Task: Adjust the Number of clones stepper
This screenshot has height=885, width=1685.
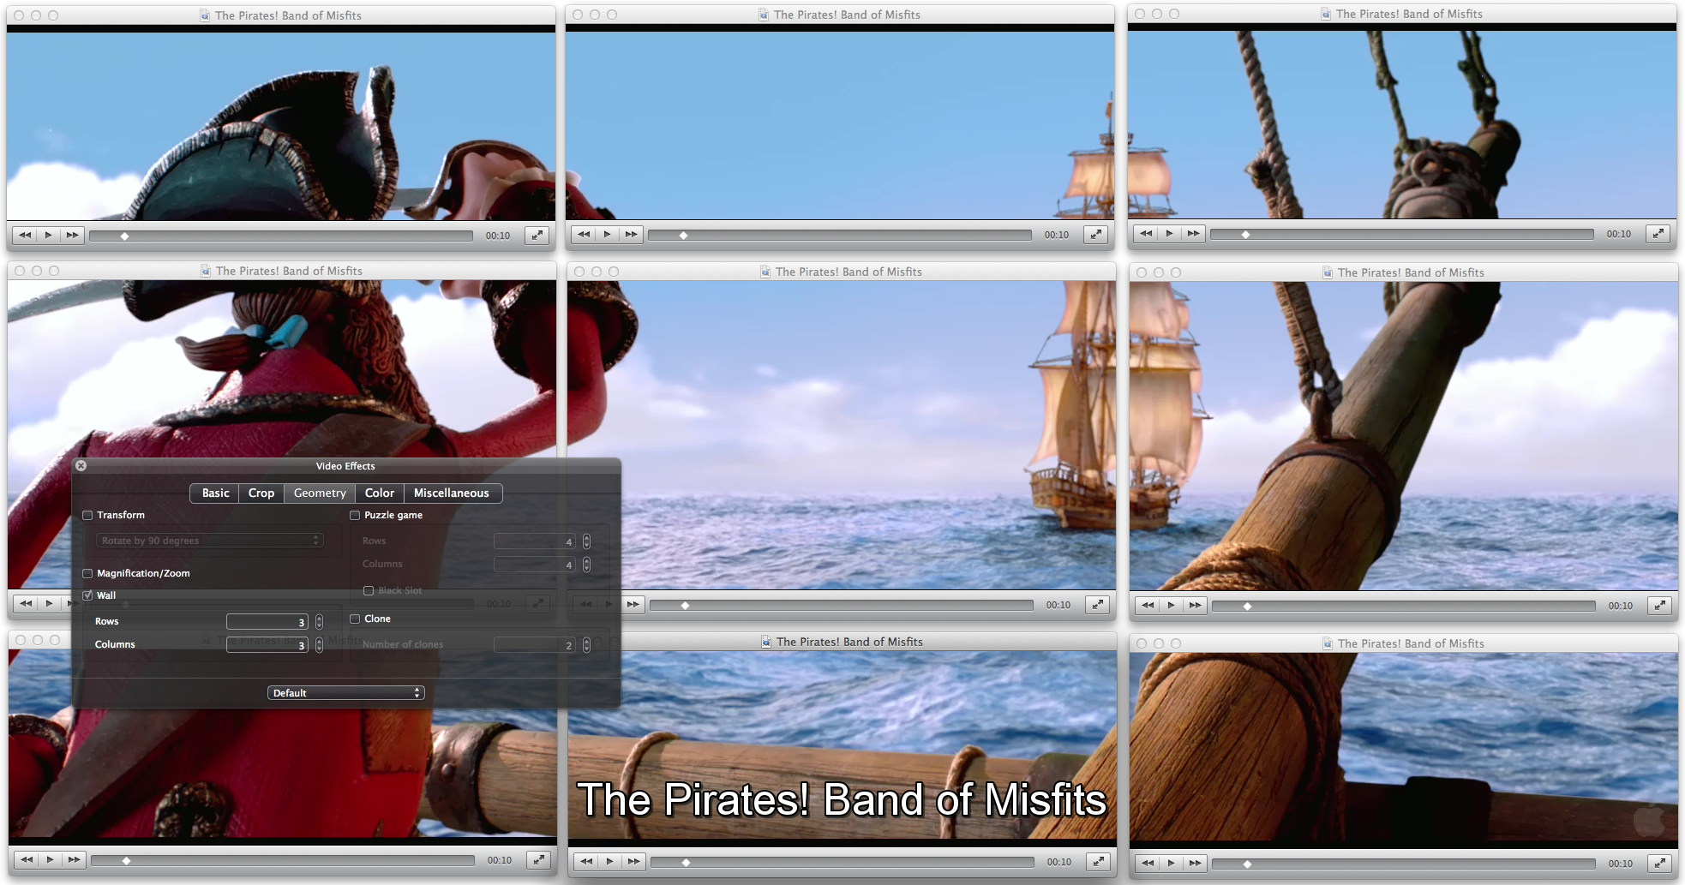Action: 586,645
